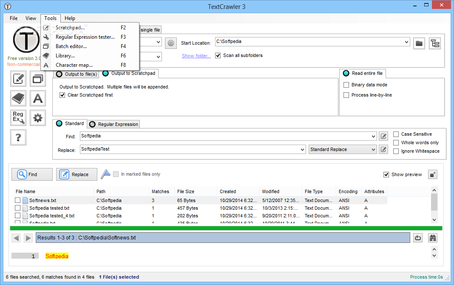The width and height of the screenshot is (454, 285).
Task: Open the Library book sidebar icon
Action: (18, 98)
